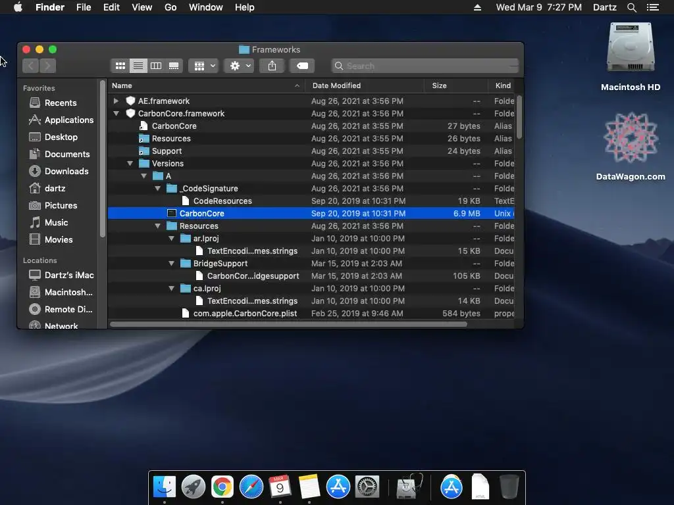
Task: Select the com.apple.CarbonCore.plist file
Action: (x=311, y=314)
